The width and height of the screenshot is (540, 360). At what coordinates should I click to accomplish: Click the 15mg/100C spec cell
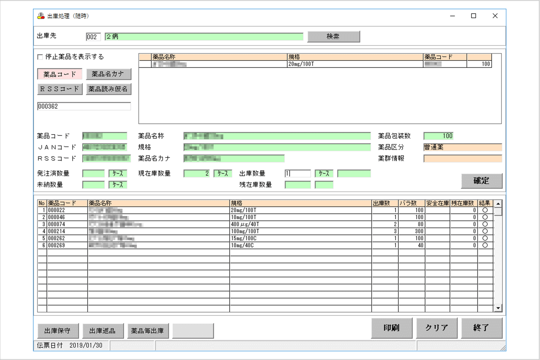[x=301, y=238]
